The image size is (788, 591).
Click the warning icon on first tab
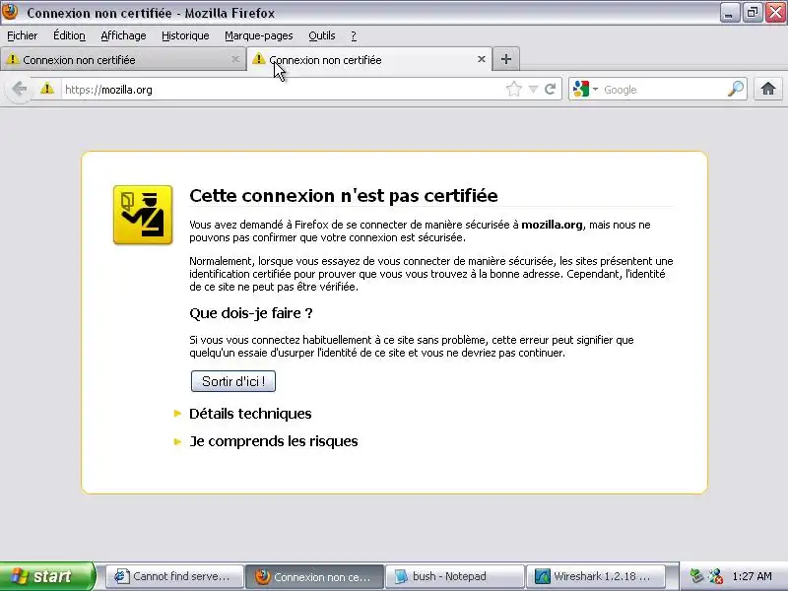[x=12, y=59]
